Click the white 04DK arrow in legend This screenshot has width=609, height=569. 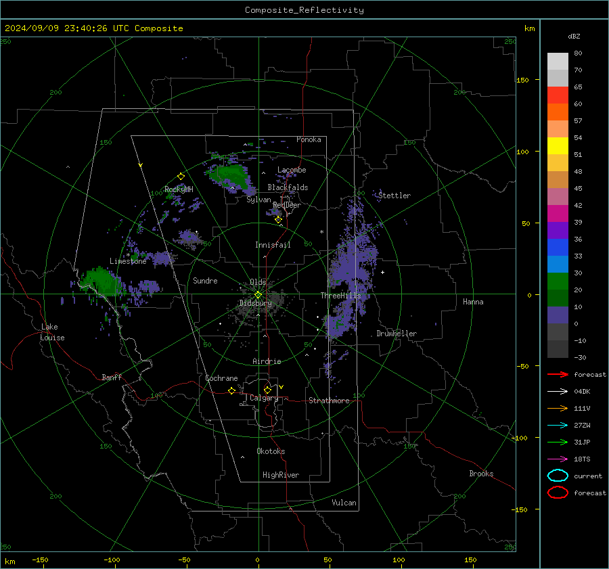pos(558,391)
